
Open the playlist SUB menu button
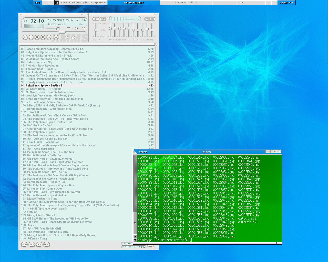coord(32,244)
